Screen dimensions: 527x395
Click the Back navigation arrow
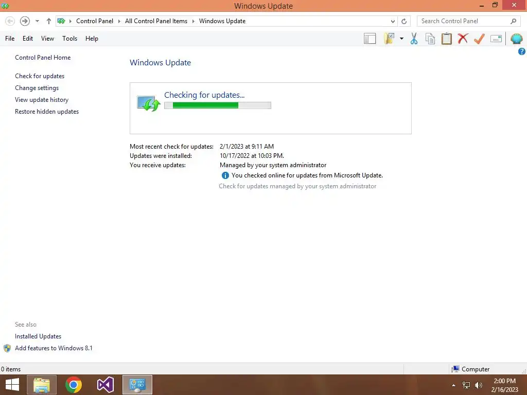coord(10,21)
